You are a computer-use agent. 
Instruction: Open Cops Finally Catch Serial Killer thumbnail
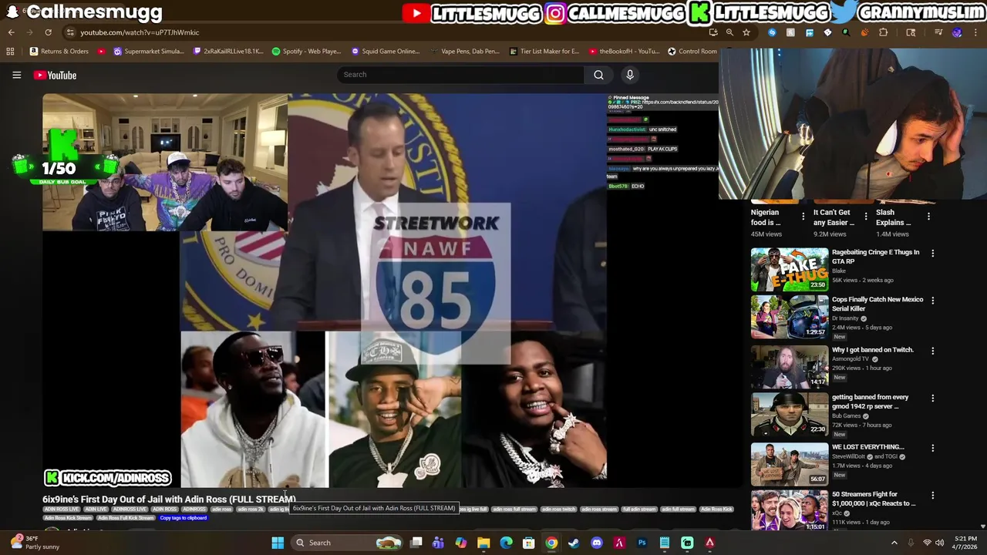(790, 317)
